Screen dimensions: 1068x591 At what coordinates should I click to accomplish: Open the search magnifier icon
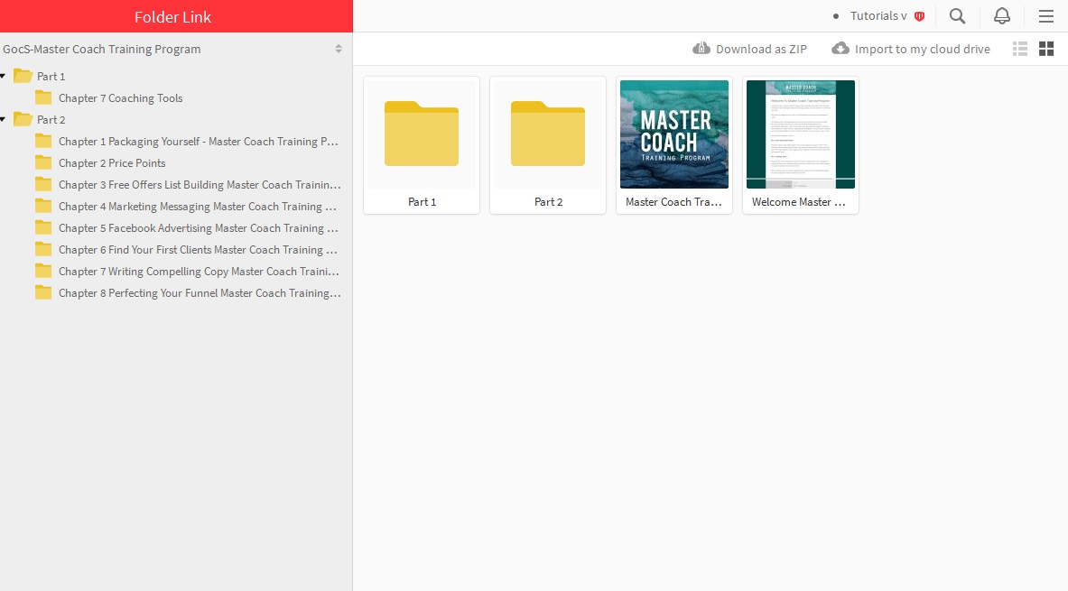[957, 16]
